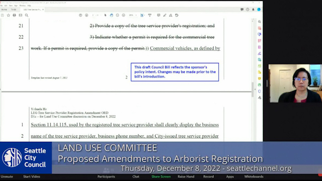Click the Find text magnifier icon
The height and width of the screenshot is (181, 322).
(x=27, y=15)
